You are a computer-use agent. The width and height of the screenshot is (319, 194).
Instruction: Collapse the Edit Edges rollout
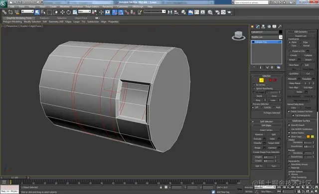tap(267, 125)
